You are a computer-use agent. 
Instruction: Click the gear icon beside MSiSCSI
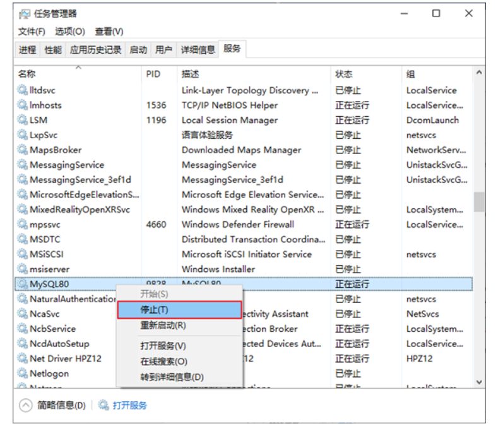(x=23, y=254)
